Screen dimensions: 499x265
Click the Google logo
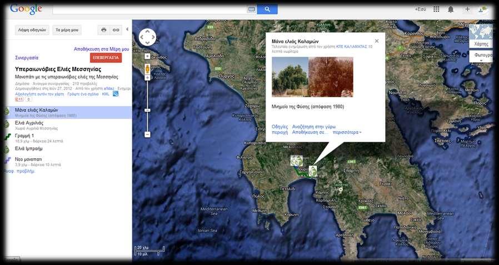click(26, 8)
